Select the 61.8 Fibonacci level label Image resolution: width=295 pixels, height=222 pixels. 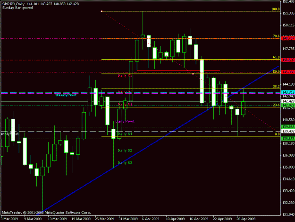point(276,57)
